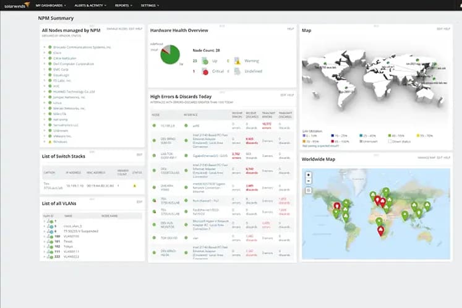Screen dimensions: 462x308
Task: Click the 25 - 40% utilization legend swatch
Action: pyautogui.click(x=361, y=135)
